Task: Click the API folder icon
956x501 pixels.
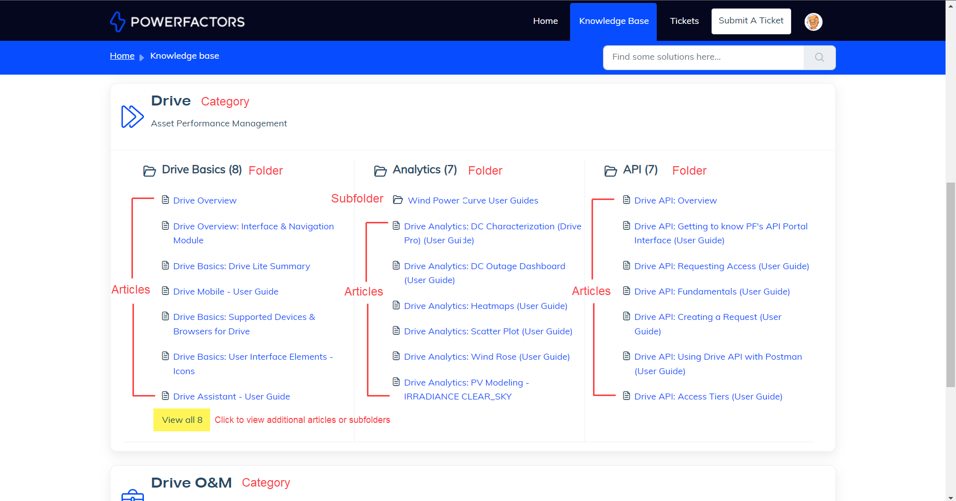Action: tap(610, 171)
